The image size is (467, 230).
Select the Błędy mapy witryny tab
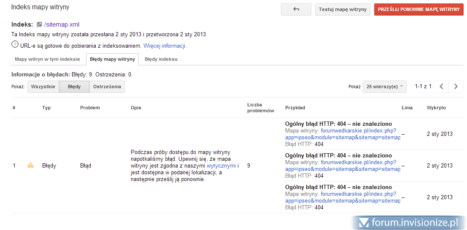(112, 59)
